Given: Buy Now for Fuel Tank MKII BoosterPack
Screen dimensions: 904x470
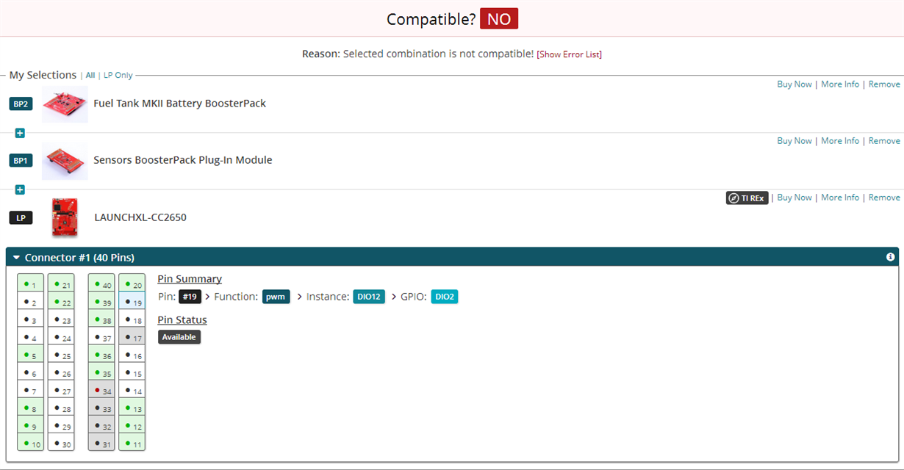Looking at the screenshot, I should [794, 84].
